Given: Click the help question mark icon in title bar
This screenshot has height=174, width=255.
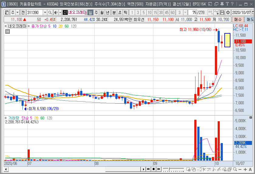Looking at the screenshot, I should [x=232, y=4].
